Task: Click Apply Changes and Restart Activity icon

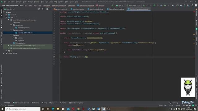Action: [x=147, y=6]
